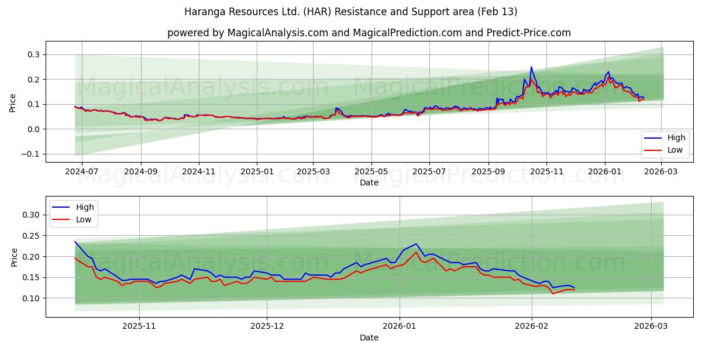Click the January 2026 high peak in bottom chart
Screen dimensions: 702x351
[416, 244]
